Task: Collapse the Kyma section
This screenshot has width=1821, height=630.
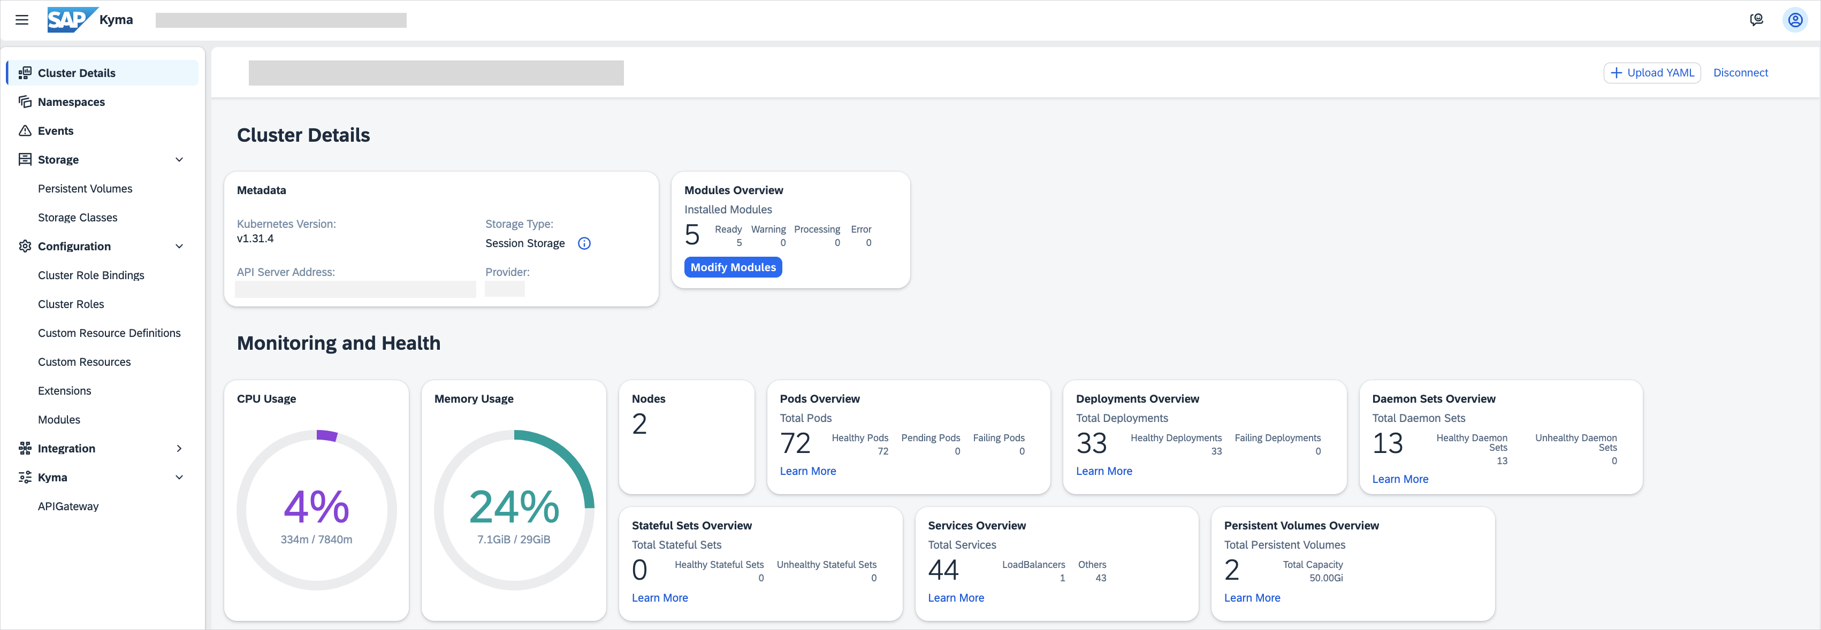Action: tap(180, 477)
